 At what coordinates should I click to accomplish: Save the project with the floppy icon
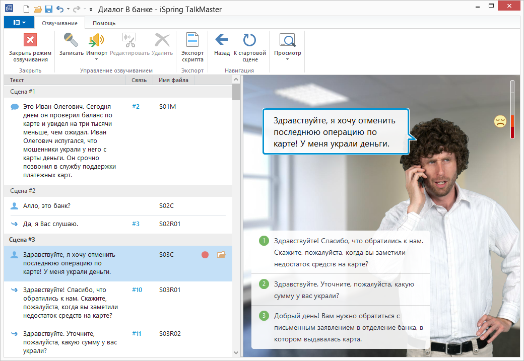(x=48, y=9)
